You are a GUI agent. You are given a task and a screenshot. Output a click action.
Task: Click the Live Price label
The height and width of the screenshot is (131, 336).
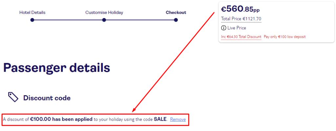237,28
